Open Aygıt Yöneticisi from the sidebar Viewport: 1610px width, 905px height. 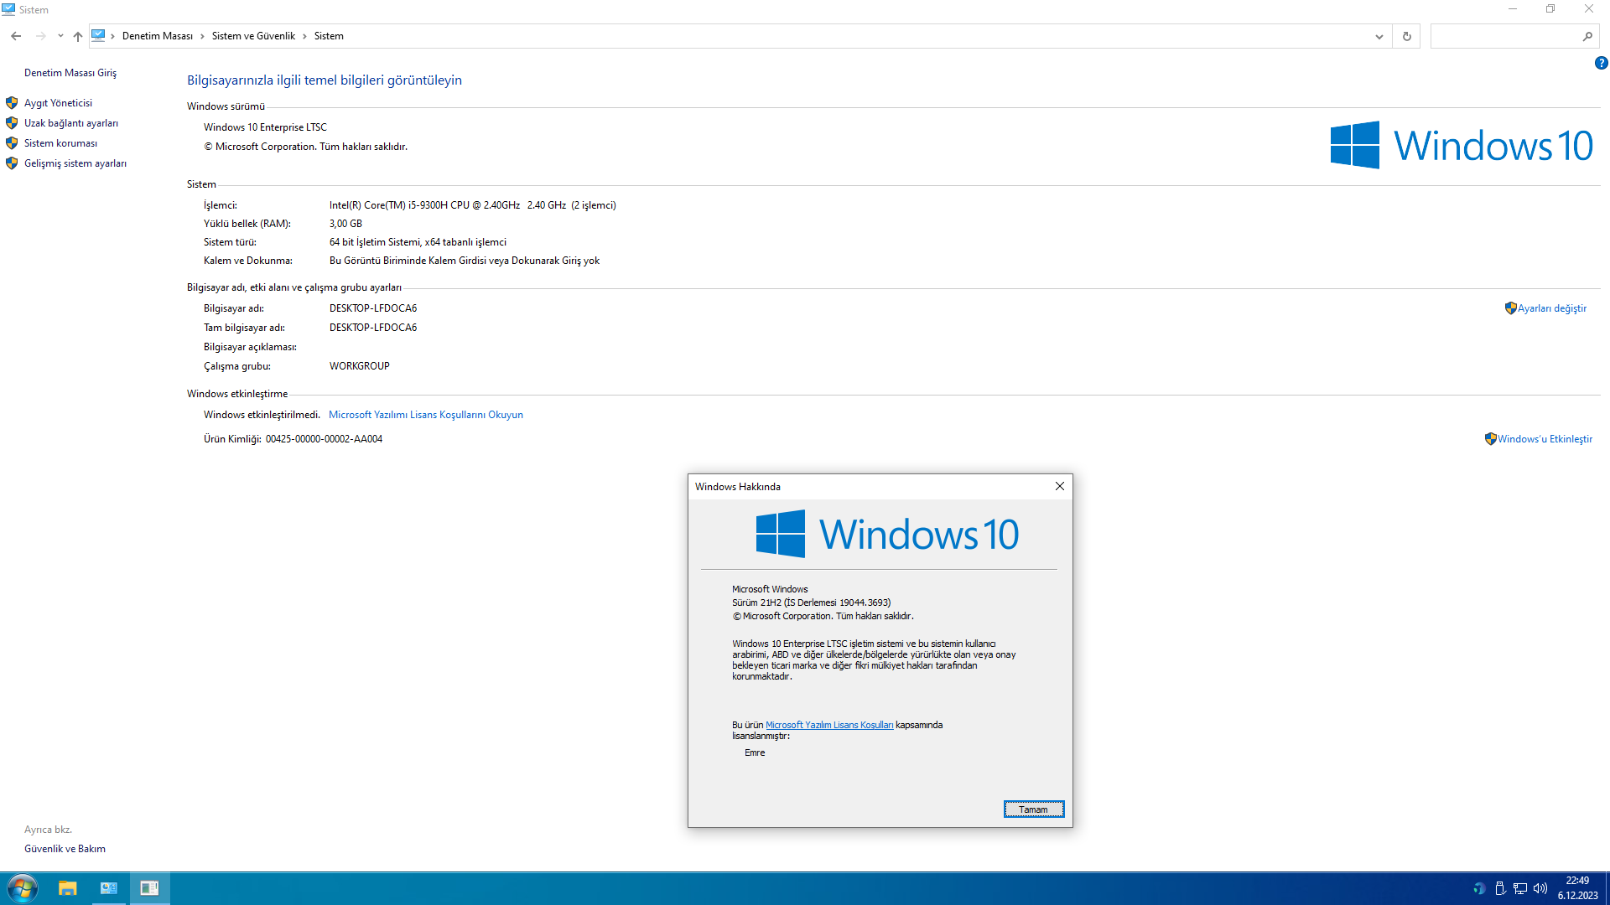(x=58, y=103)
